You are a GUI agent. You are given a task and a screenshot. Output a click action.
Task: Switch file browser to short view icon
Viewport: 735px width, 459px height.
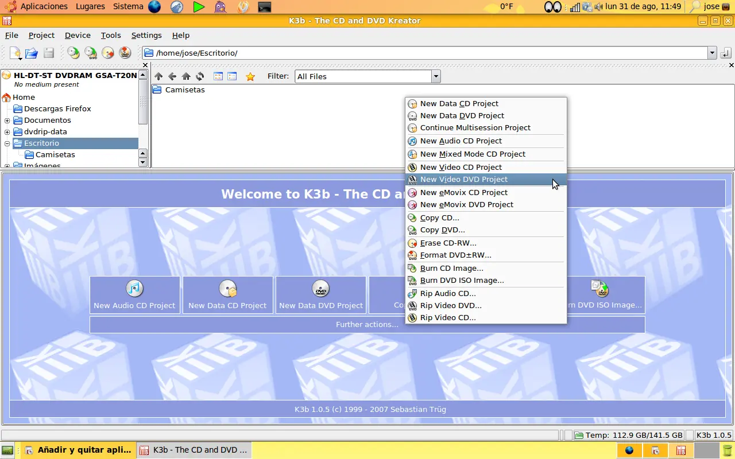coord(218,76)
